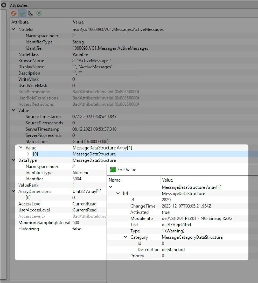
Task: Click the ModuleInfo value de|A53-X01 PEZ01
Action: [x=197, y=218]
